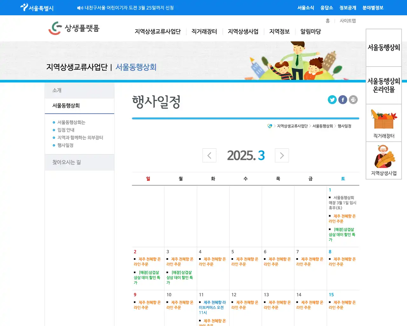This screenshot has height=326, width=407.
Task: Open 입점 안내 submenu item
Action: 66,130
